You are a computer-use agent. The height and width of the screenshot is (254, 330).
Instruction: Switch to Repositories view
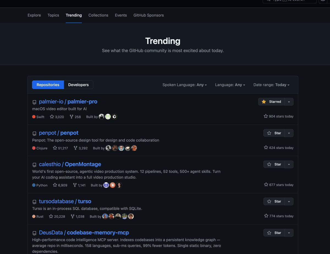(x=48, y=85)
